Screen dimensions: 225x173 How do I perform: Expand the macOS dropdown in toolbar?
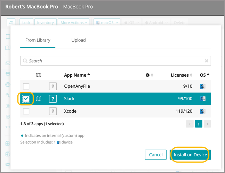(107, 23)
